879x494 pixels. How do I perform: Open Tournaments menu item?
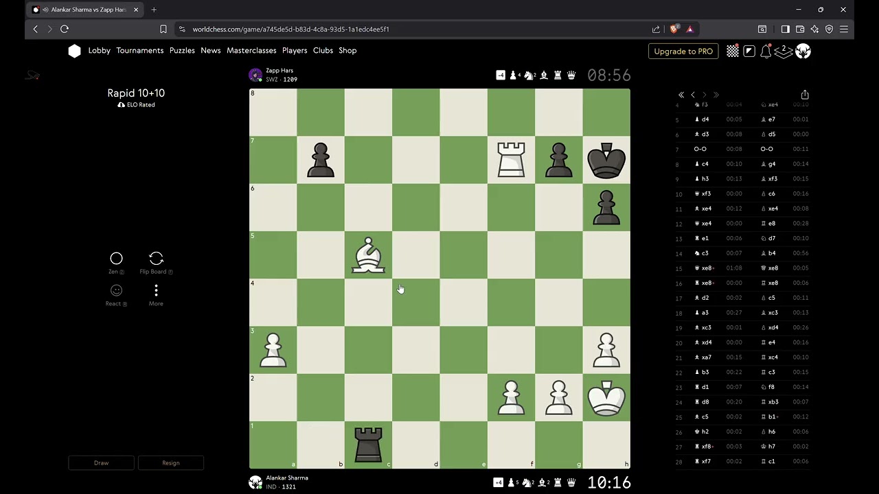click(140, 51)
